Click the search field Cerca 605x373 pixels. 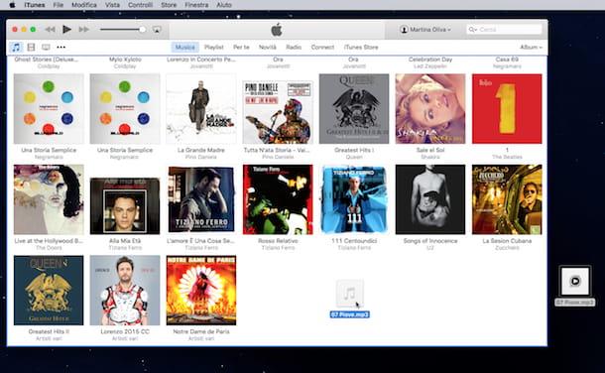(x=504, y=30)
